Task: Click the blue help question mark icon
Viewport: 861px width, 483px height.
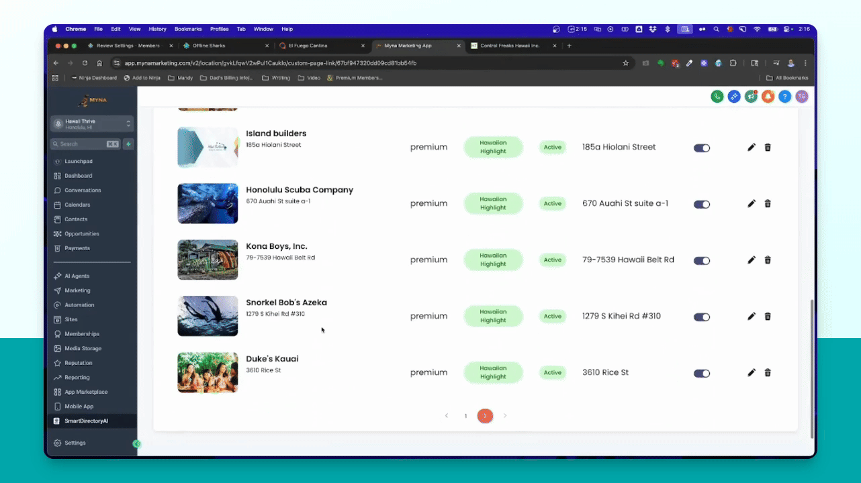Action: pyautogui.click(x=784, y=97)
